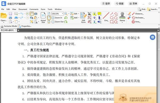Select the Hand tool

(32, 14)
